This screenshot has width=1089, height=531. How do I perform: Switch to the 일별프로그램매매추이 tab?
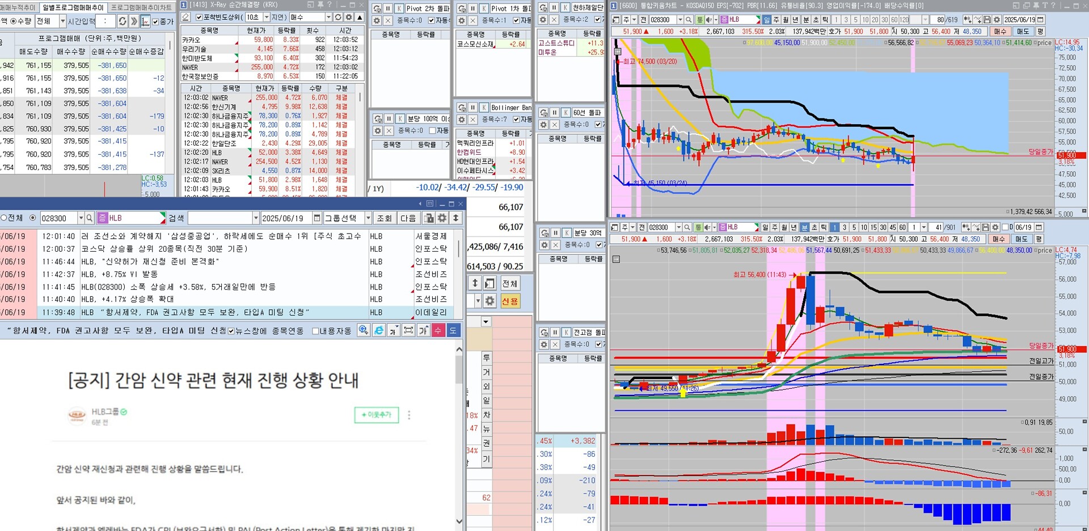tap(73, 7)
